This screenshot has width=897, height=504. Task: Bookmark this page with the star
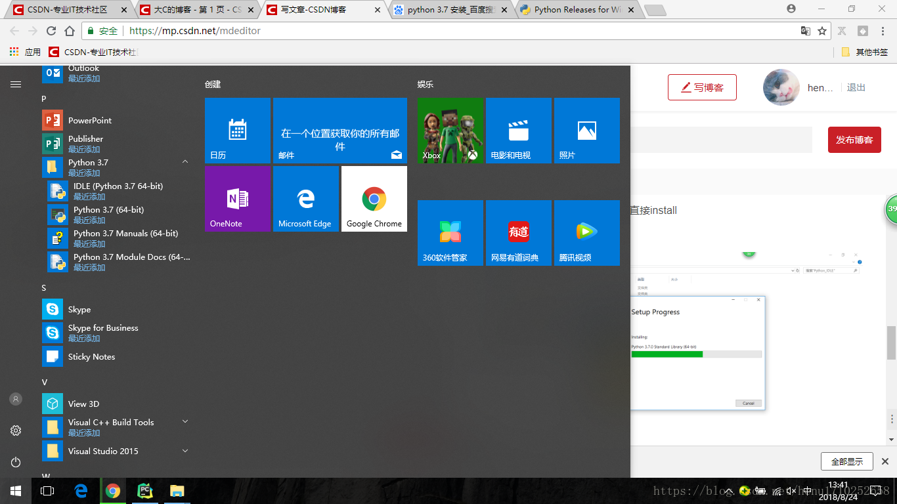[822, 31]
